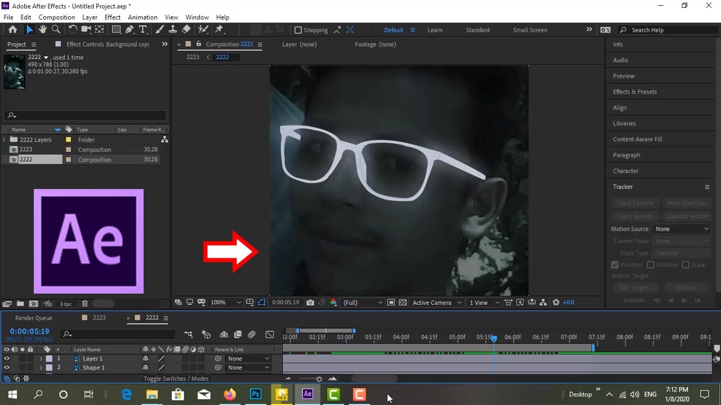Open the Content-Aware Fill panel

click(x=638, y=139)
